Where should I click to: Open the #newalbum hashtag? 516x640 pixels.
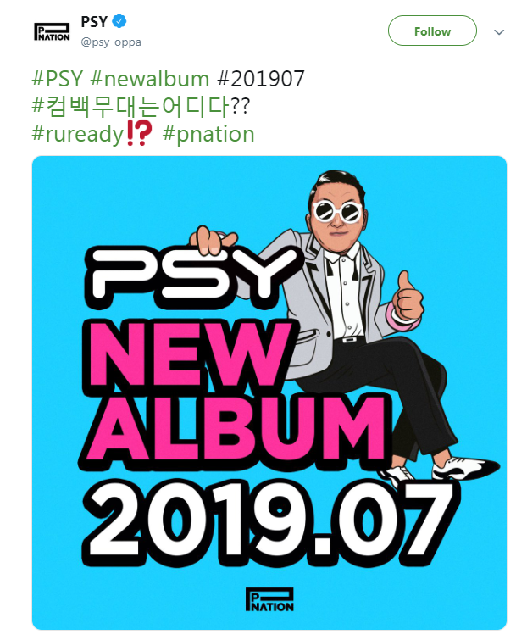pyautogui.click(x=150, y=78)
